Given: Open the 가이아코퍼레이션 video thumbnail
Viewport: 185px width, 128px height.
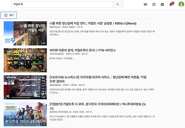Looking at the screenshot, I should pos(25,114).
